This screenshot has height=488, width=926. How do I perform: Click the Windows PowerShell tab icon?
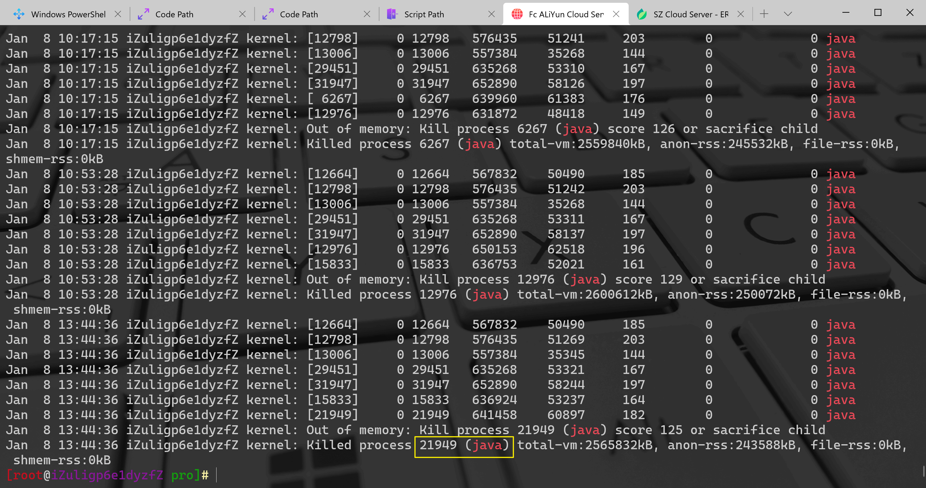coord(19,14)
